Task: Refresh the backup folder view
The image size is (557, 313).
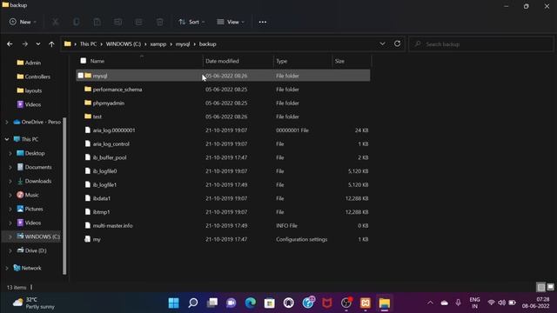Action: click(397, 43)
